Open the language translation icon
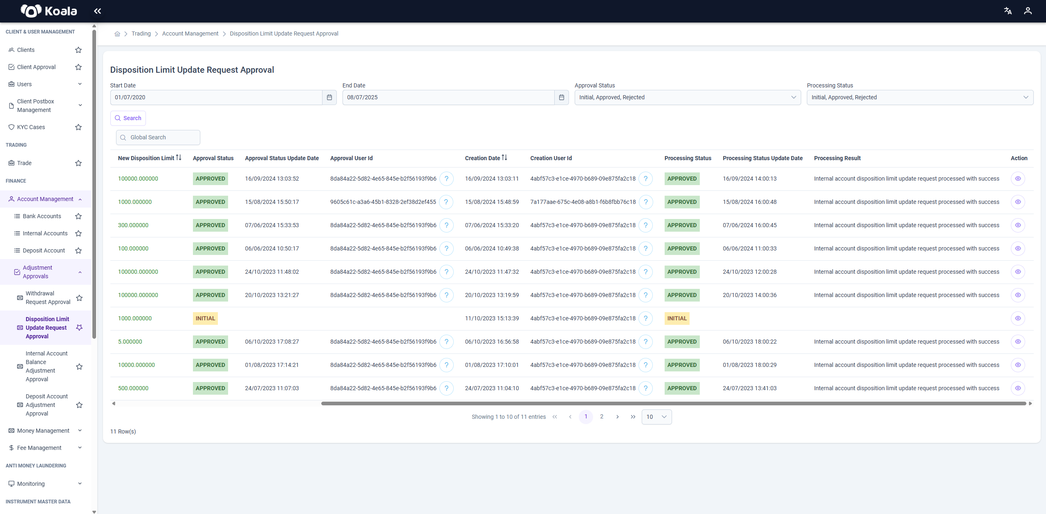Image resolution: width=1046 pixels, height=514 pixels. pos(1008,11)
